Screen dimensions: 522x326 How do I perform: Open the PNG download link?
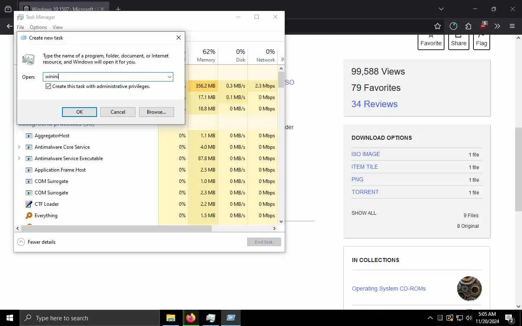tap(357, 179)
